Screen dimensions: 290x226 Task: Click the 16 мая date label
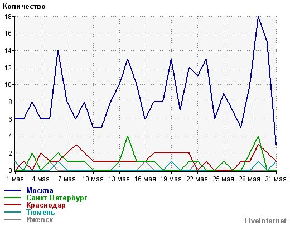tap(145, 179)
